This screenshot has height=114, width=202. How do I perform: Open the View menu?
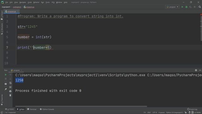coord(16,2)
